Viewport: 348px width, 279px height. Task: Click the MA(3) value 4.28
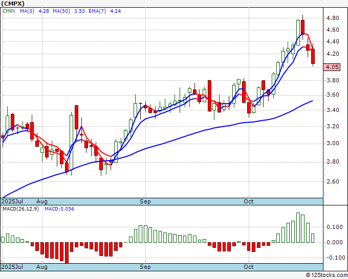tap(43, 11)
